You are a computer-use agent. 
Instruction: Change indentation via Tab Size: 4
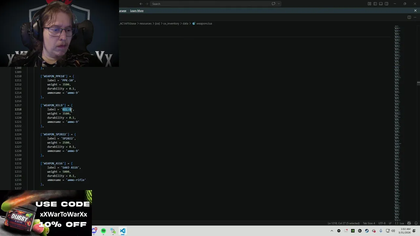[369, 223]
